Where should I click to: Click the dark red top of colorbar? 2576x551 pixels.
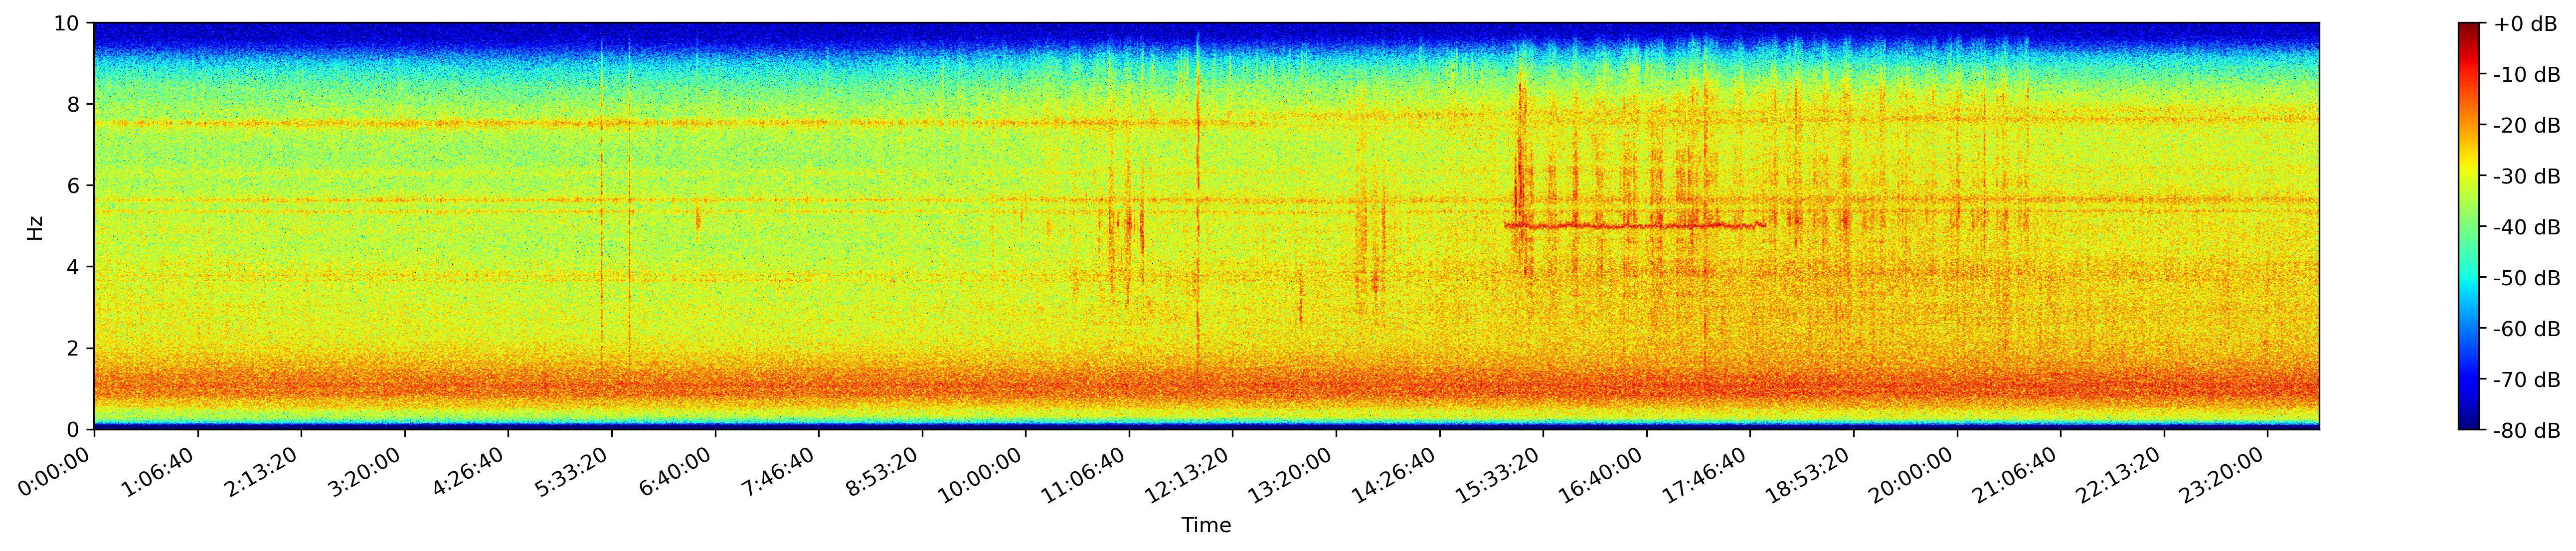pyautogui.click(x=2469, y=28)
